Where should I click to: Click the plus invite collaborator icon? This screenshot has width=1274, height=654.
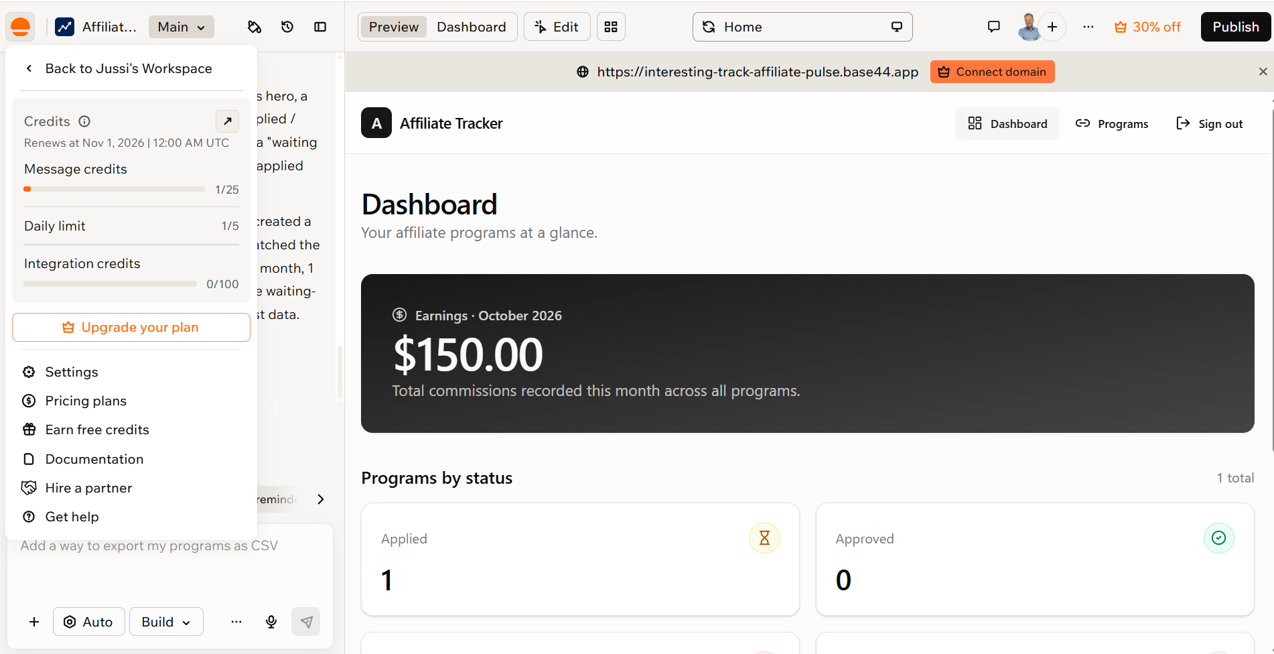click(x=1052, y=27)
